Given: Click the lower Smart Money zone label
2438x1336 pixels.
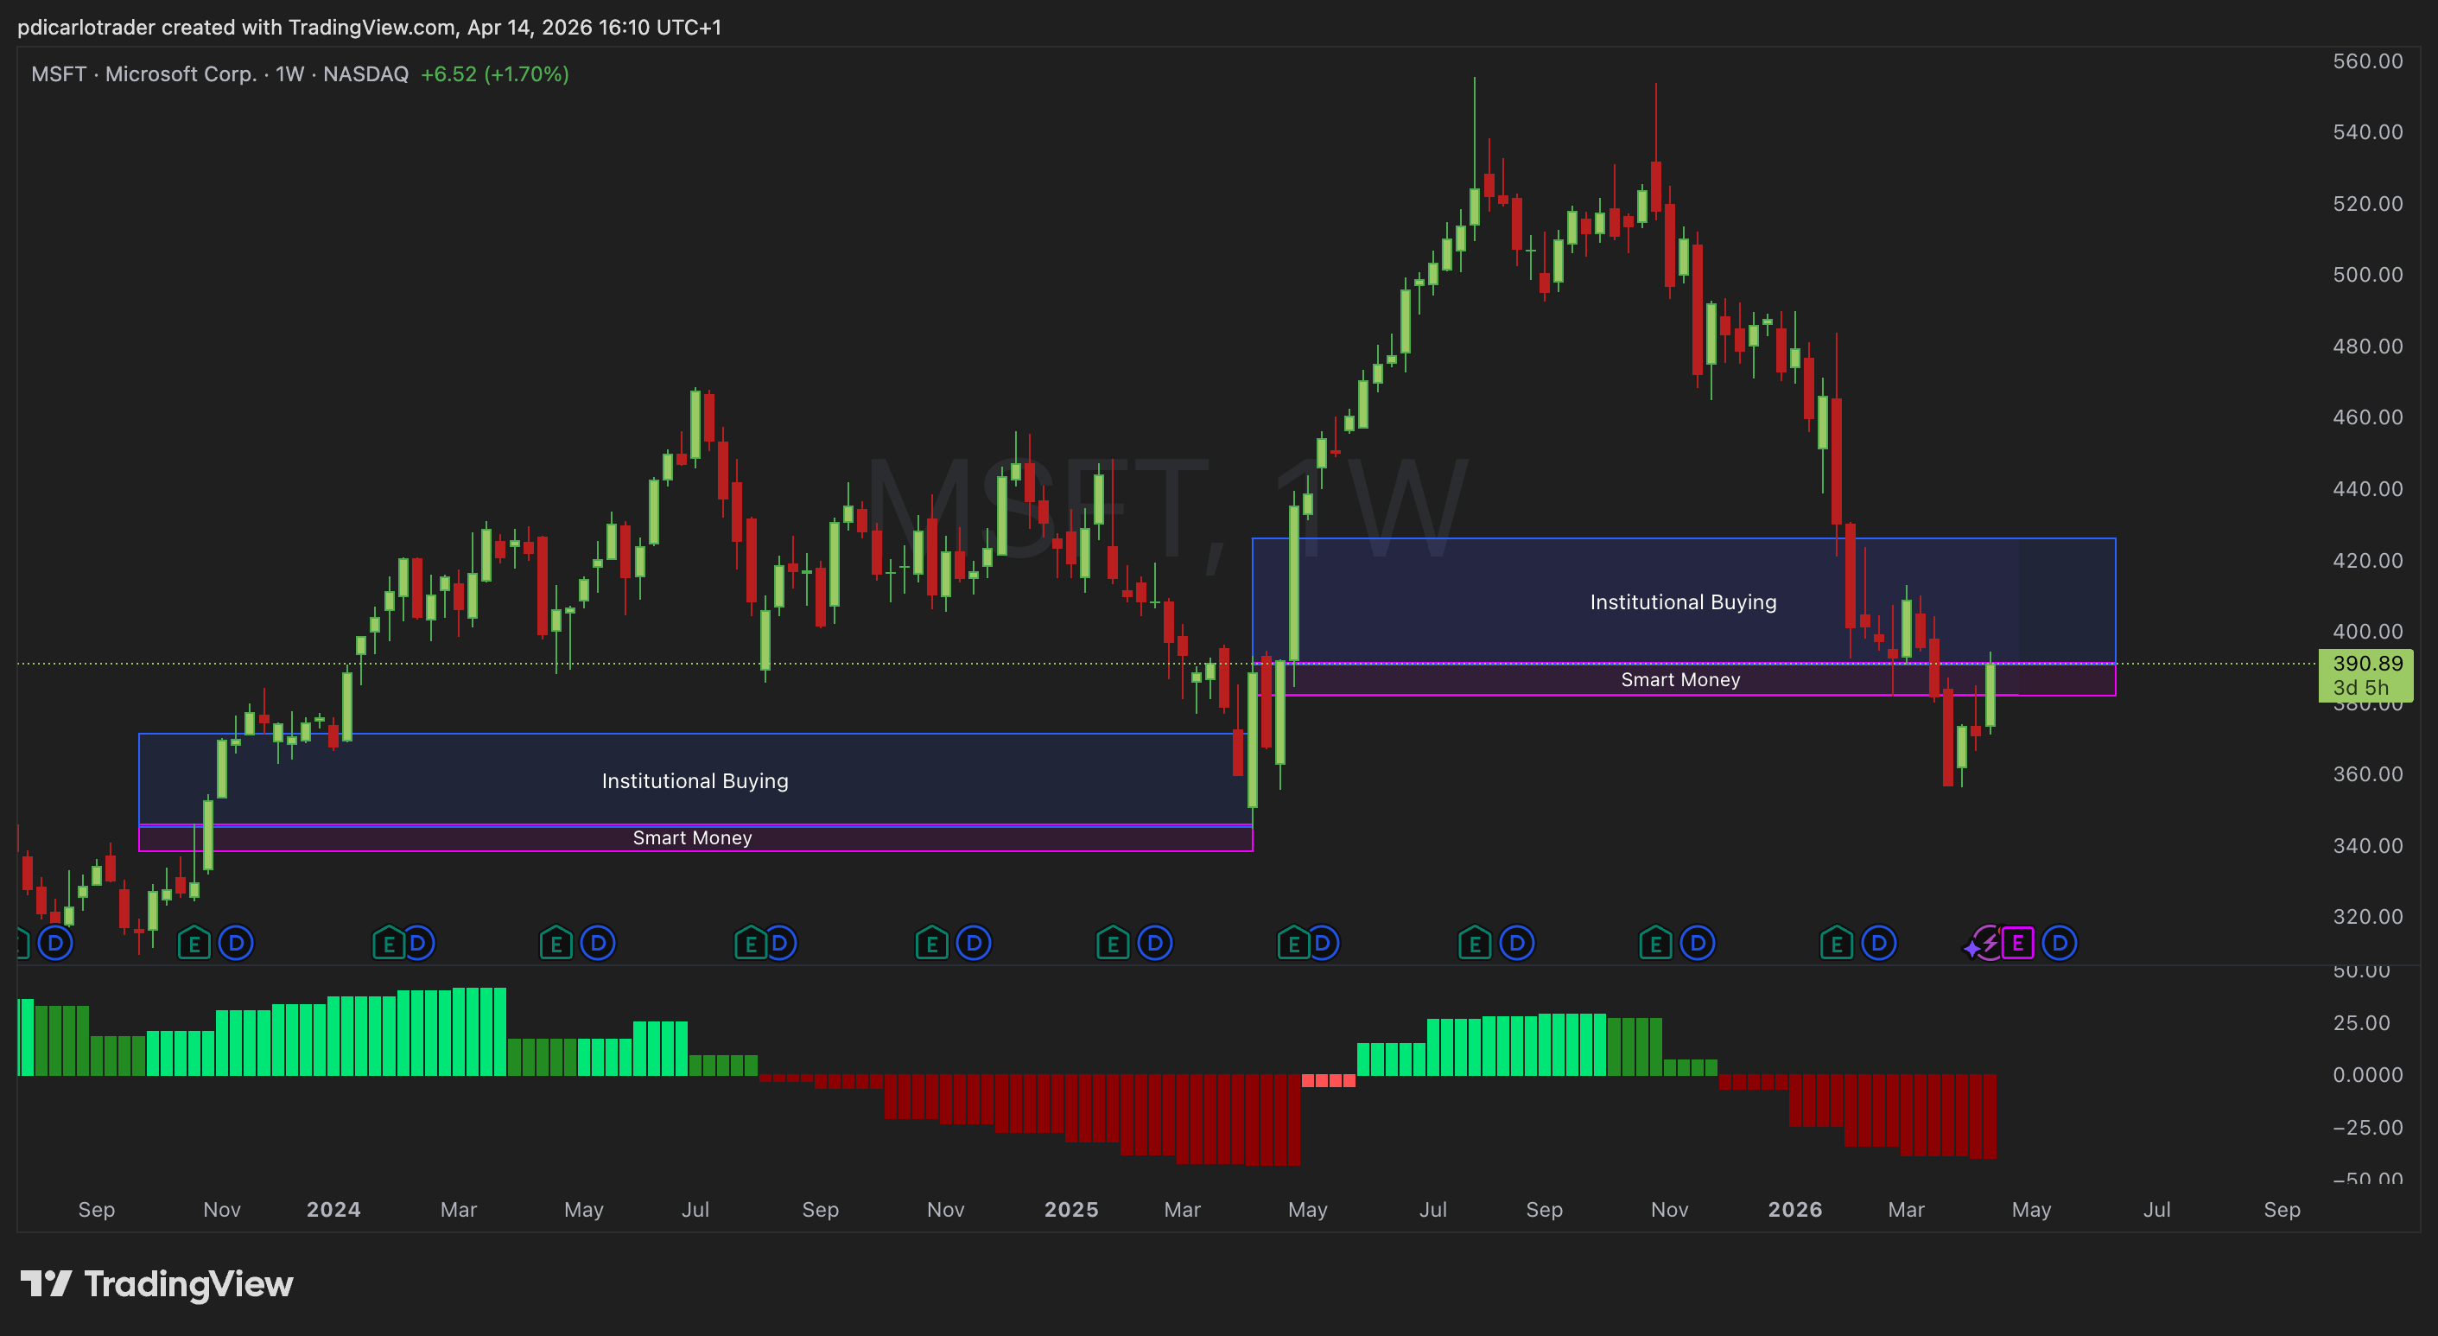Looking at the screenshot, I should click(x=692, y=838).
